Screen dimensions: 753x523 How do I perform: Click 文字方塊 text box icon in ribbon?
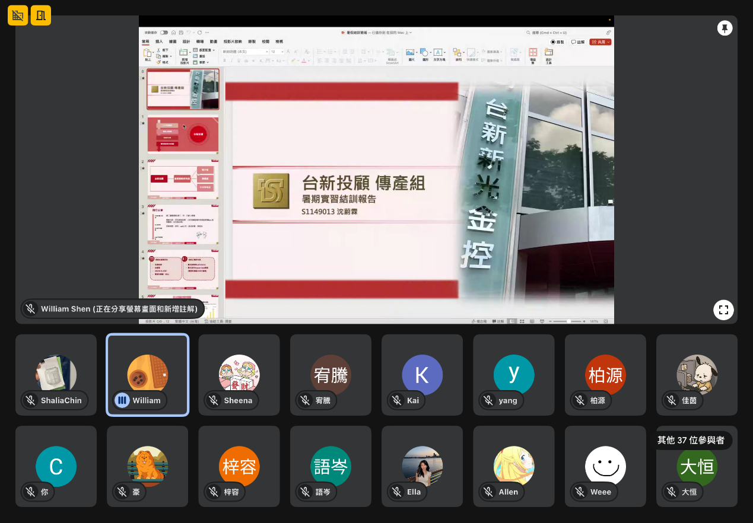(x=439, y=53)
